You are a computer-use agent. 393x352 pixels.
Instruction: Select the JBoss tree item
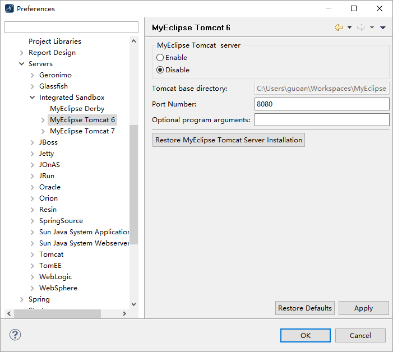[x=48, y=142]
